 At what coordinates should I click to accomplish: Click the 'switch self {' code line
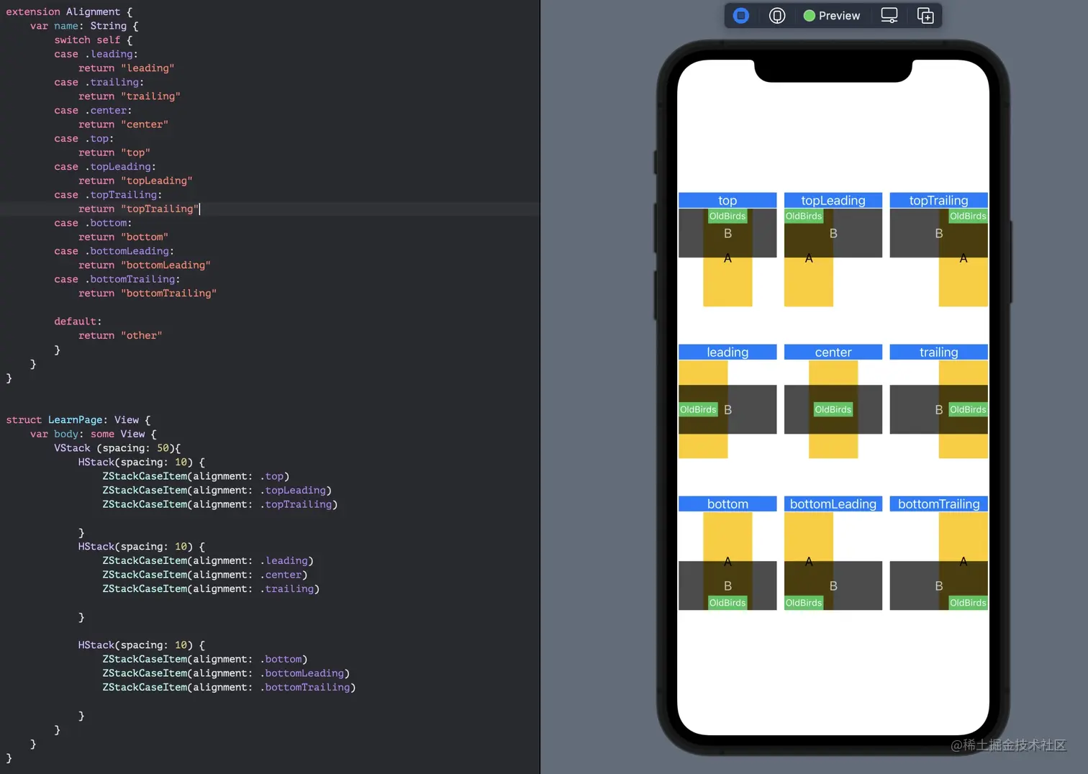[94, 40]
